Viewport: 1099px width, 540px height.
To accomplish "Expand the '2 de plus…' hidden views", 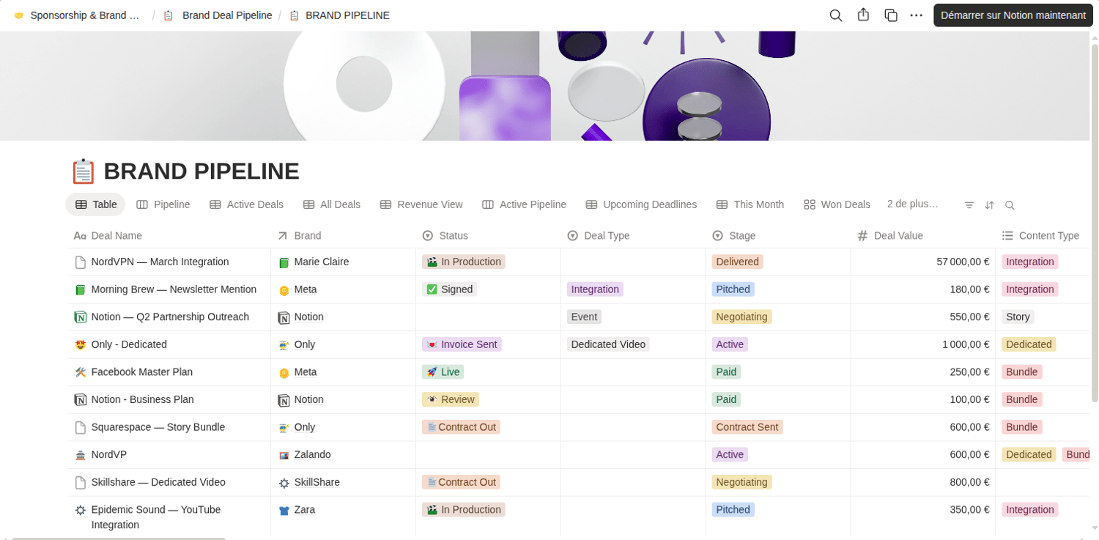I will tap(912, 204).
